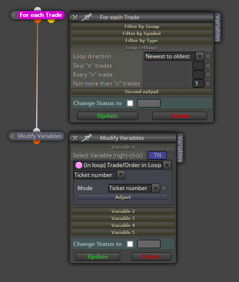Click orange output connector of For each Trade
Screen dimensions: 239x282
point(38,21)
